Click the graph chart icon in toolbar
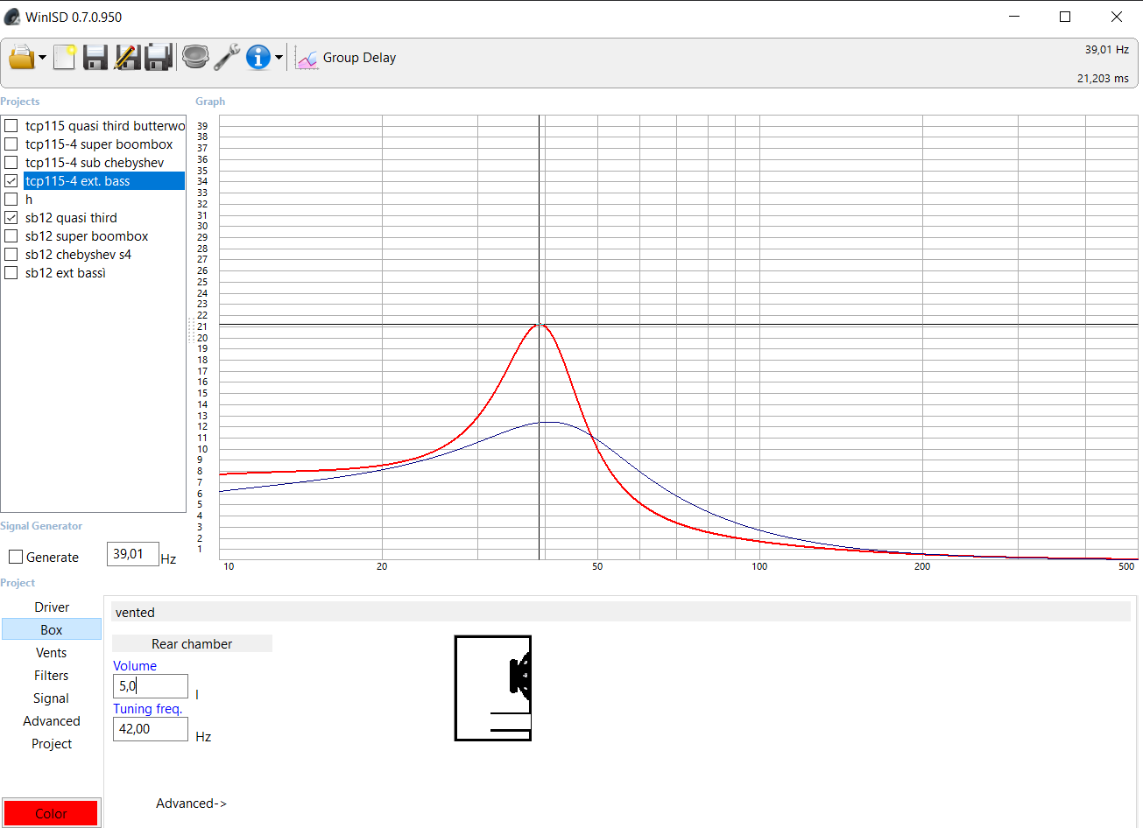 307,58
